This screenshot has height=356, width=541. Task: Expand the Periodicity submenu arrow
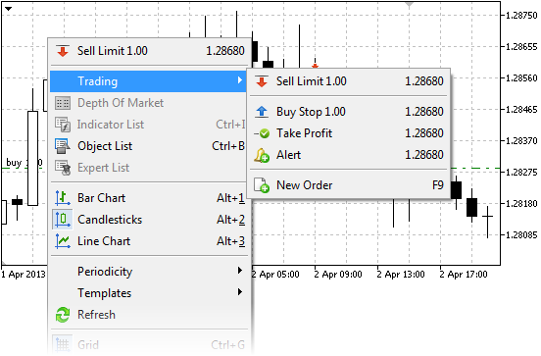click(x=240, y=271)
